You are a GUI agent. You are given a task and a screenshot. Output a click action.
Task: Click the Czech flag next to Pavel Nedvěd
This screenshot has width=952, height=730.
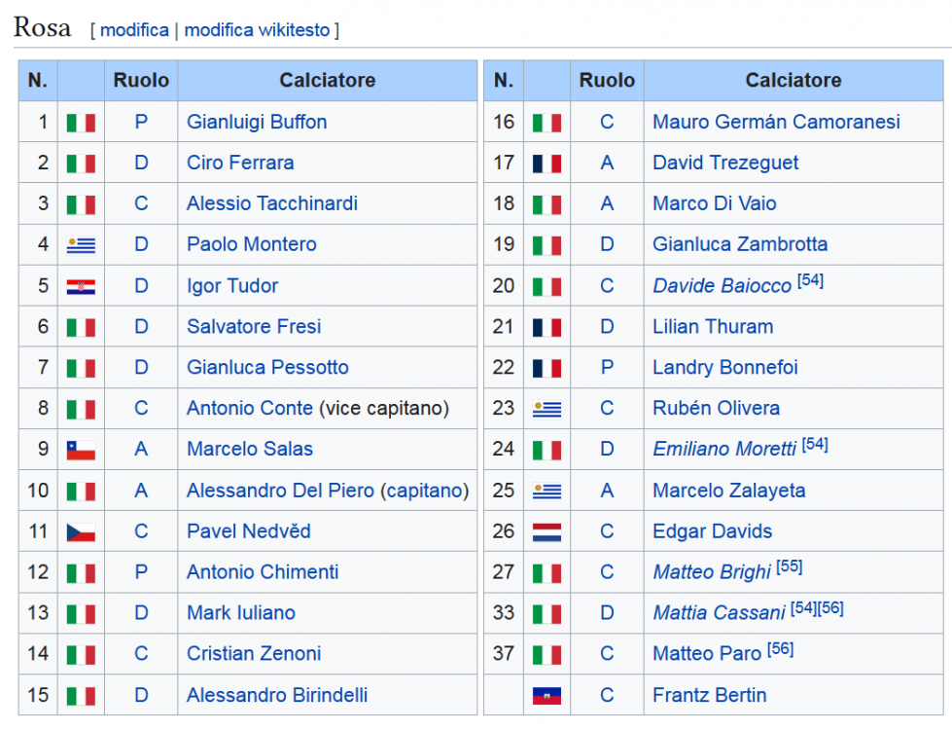(81, 531)
